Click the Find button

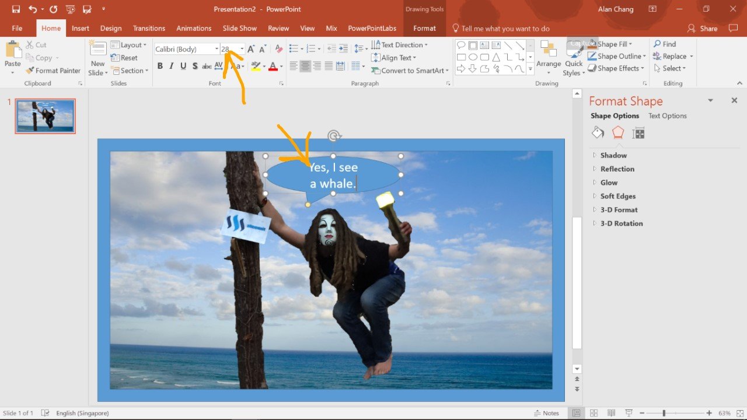point(664,44)
